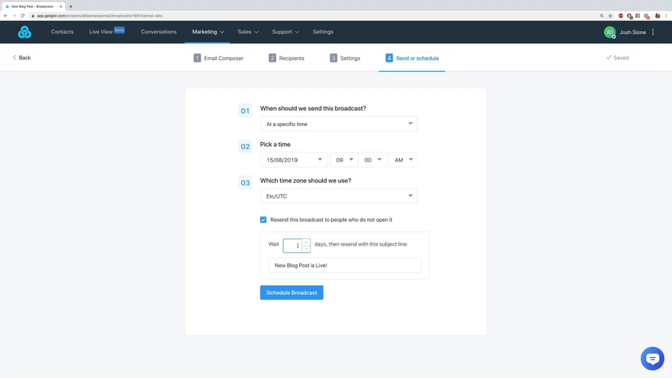Change AM/PM selector dropdown
This screenshot has width=672, height=378.
coord(403,160)
